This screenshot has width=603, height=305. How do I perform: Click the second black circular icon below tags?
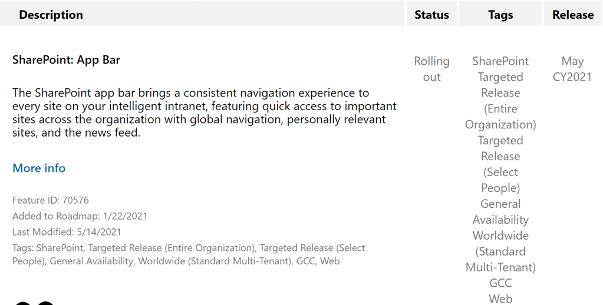pyautogui.click(x=46, y=303)
